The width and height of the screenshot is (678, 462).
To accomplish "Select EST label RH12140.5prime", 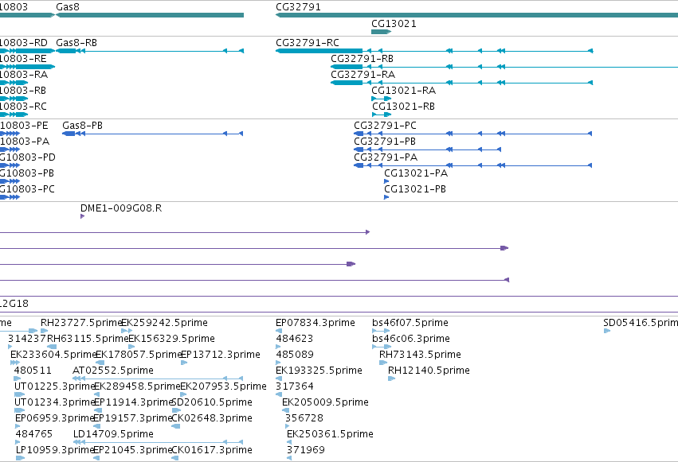I will click(429, 371).
